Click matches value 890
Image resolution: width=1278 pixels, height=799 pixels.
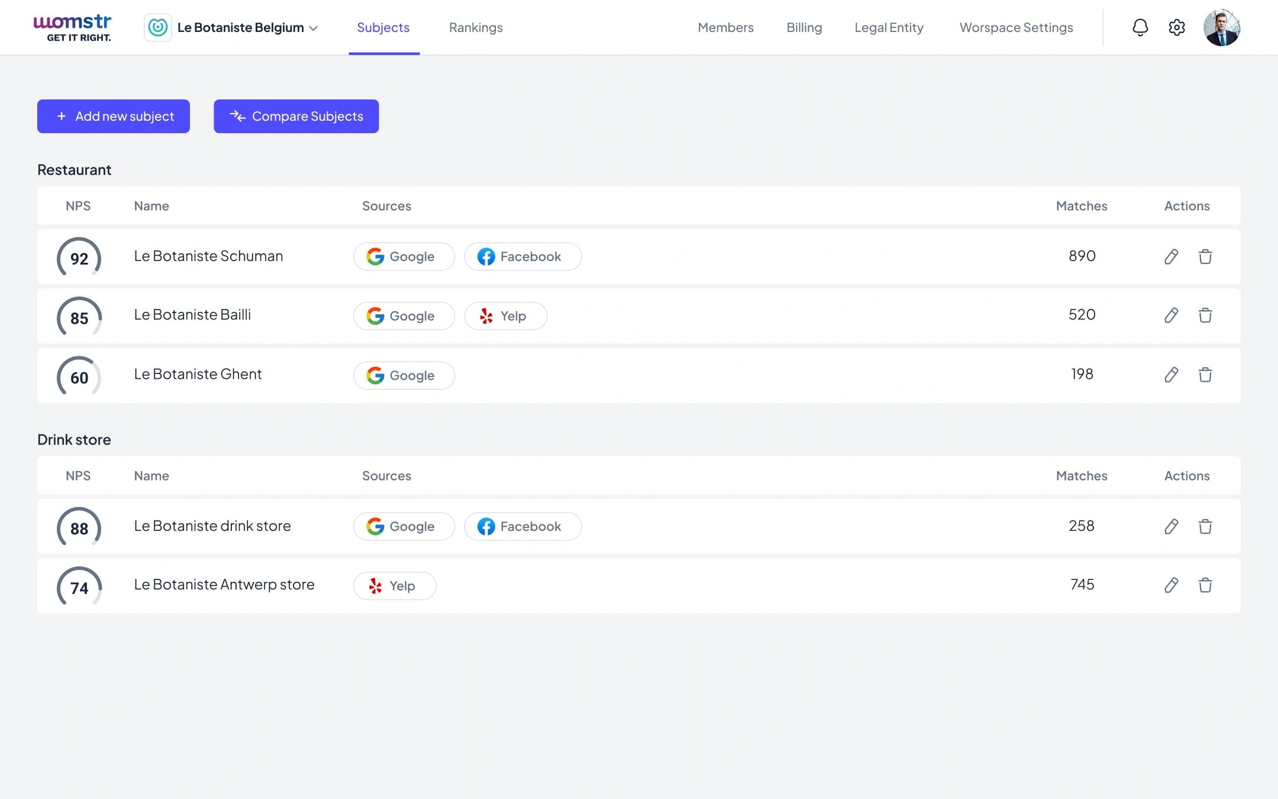pyautogui.click(x=1082, y=256)
